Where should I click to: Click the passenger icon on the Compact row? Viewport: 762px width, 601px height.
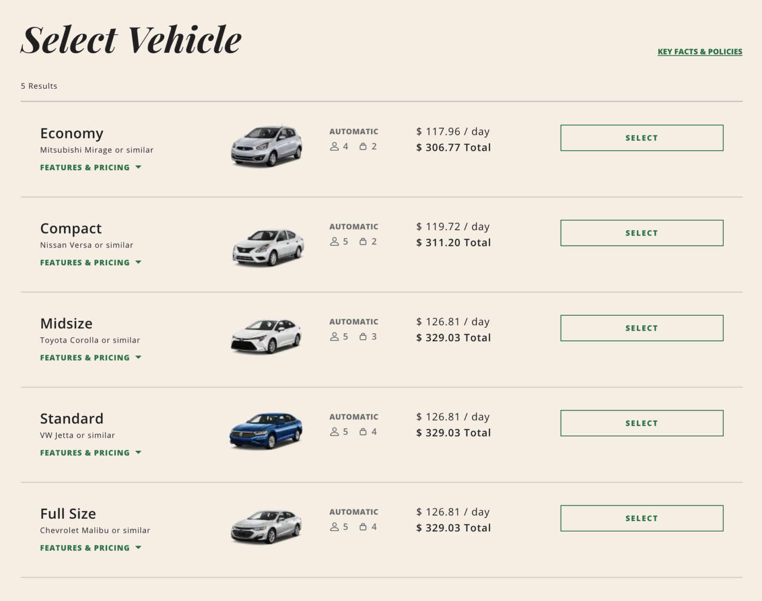(x=335, y=241)
